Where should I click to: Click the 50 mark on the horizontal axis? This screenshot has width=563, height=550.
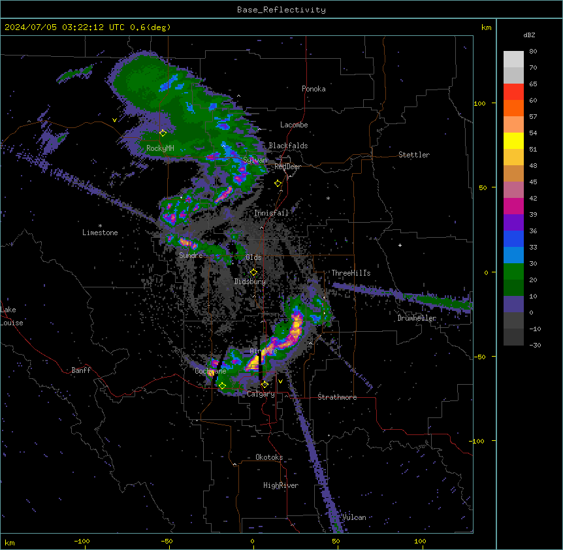(336, 542)
